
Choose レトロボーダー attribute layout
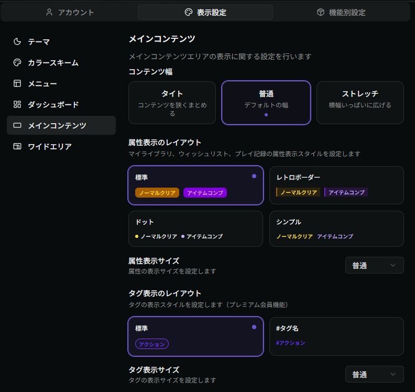pyautogui.click(x=336, y=185)
